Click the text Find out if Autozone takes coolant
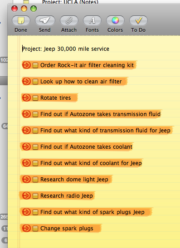The width and height of the screenshot is (180, 248). pos(86,147)
